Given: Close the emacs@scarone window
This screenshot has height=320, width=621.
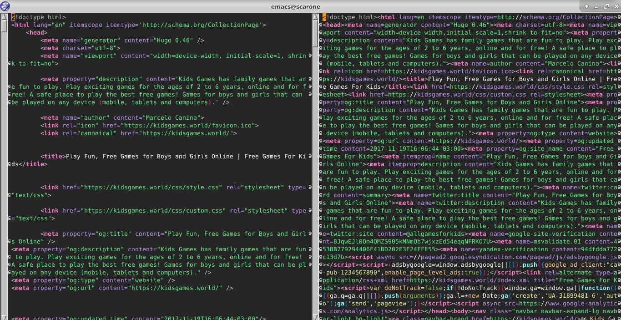Looking at the screenshot, I should pyautogui.click(x=616, y=6).
